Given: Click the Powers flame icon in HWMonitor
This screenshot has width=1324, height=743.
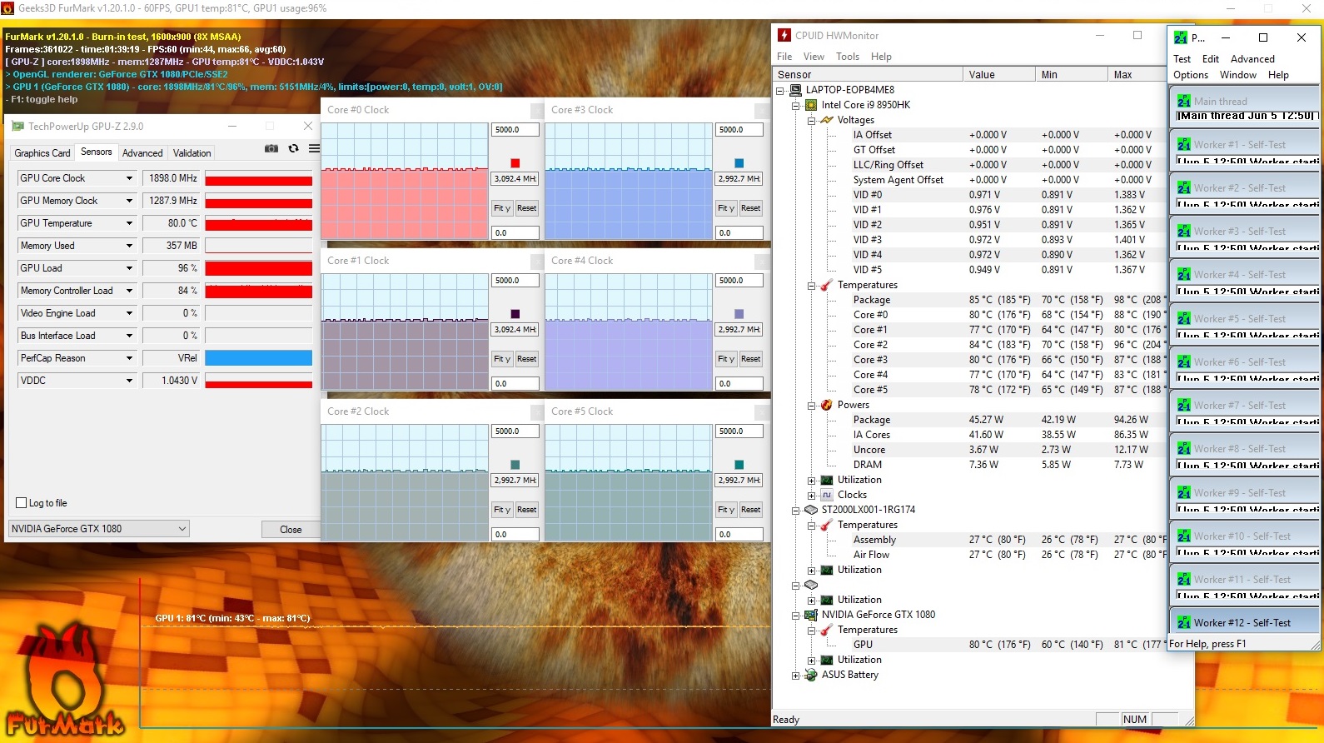Looking at the screenshot, I should coord(827,405).
